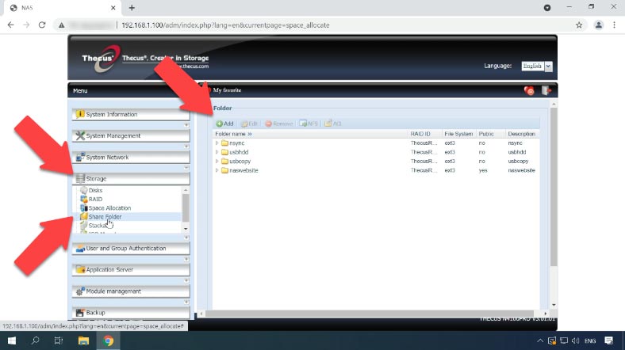Click the logout door icon

[x=546, y=91]
